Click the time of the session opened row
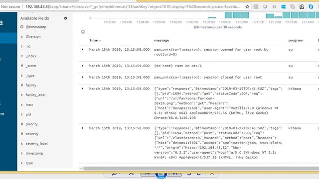 click(x=119, y=50)
